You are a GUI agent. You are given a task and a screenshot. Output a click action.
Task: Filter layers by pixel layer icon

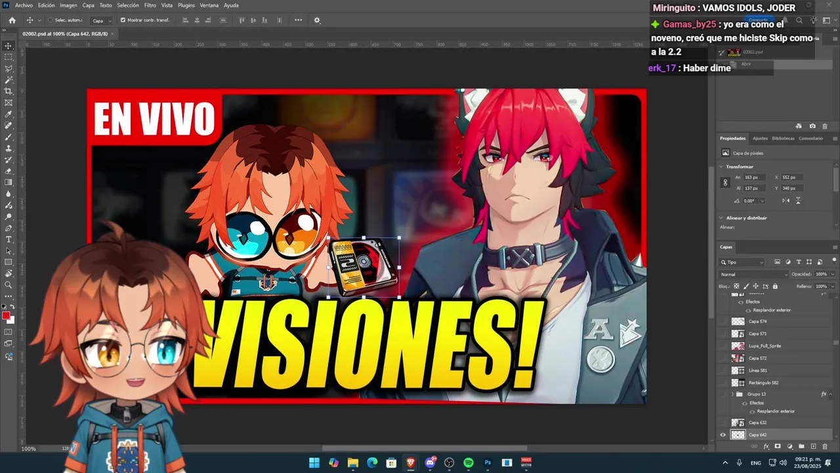pyautogui.click(x=778, y=262)
